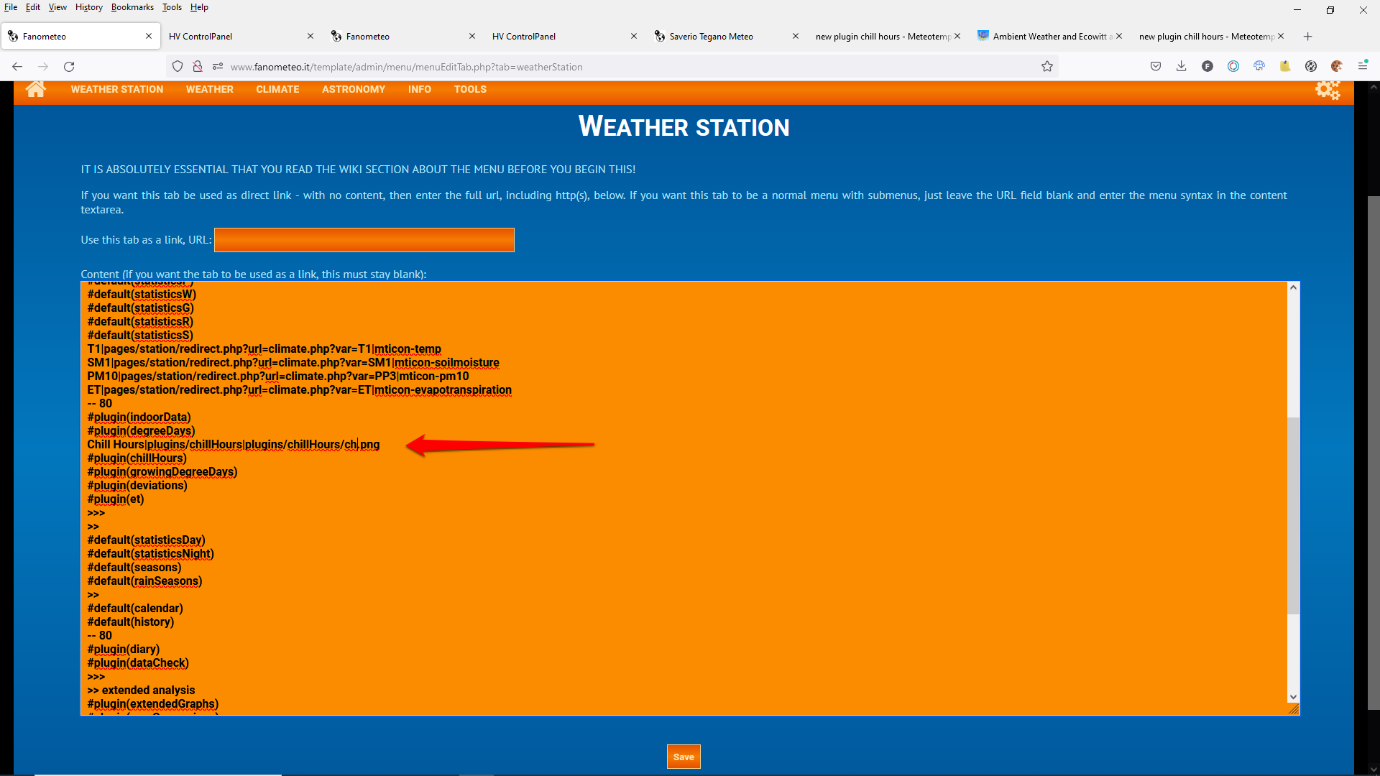Open the shield tracking protection icon
This screenshot has height=776, width=1380.
tap(178, 67)
